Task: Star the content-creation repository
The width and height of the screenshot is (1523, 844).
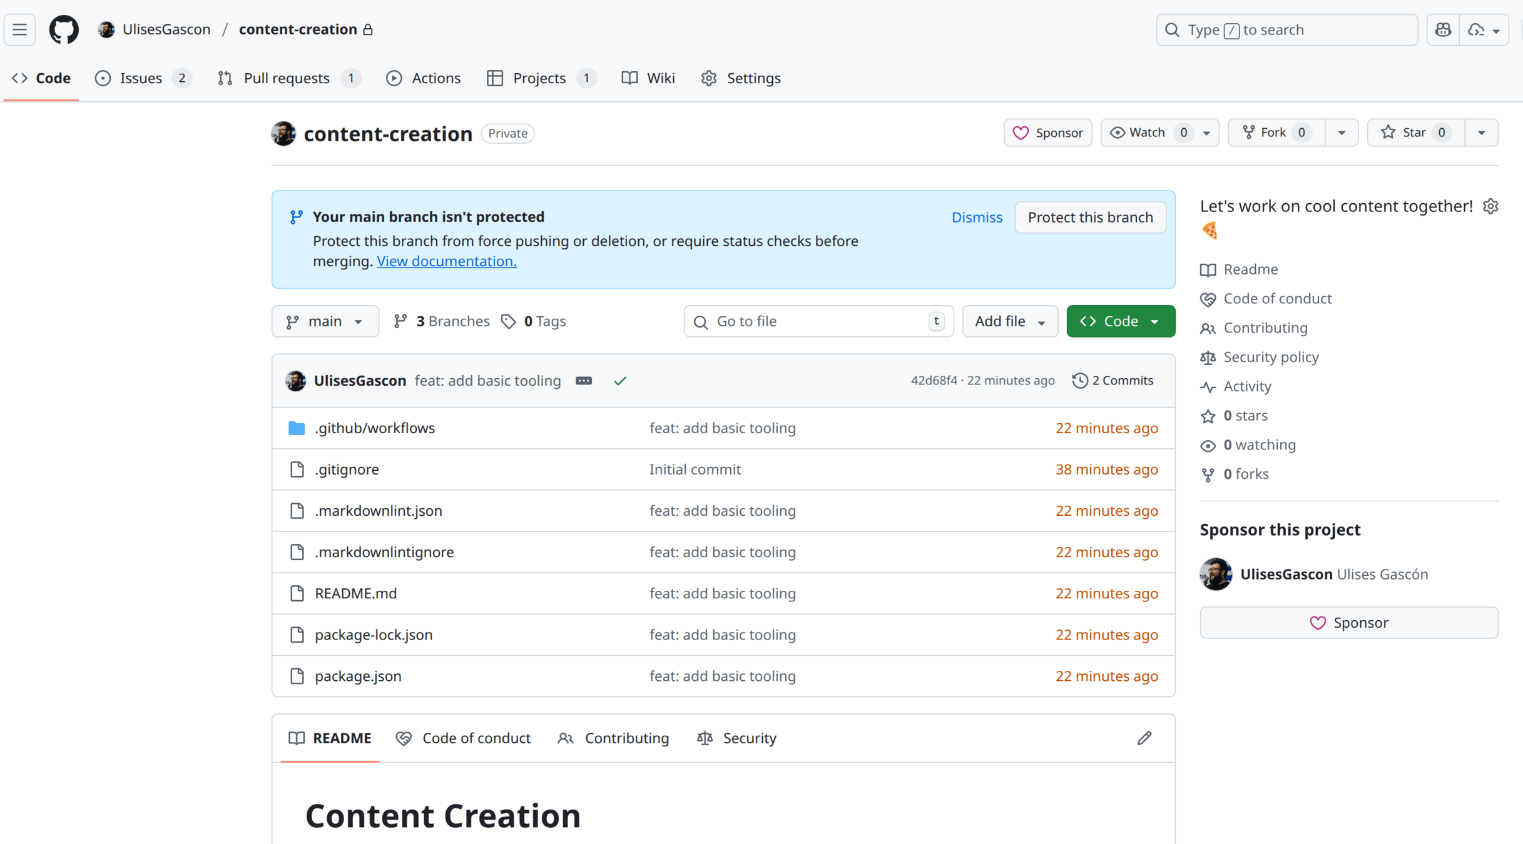Action: 1415,133
